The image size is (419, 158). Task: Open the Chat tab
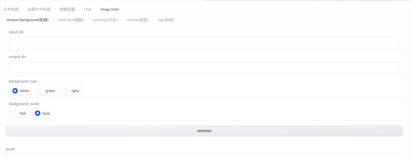tap(88, 9)
